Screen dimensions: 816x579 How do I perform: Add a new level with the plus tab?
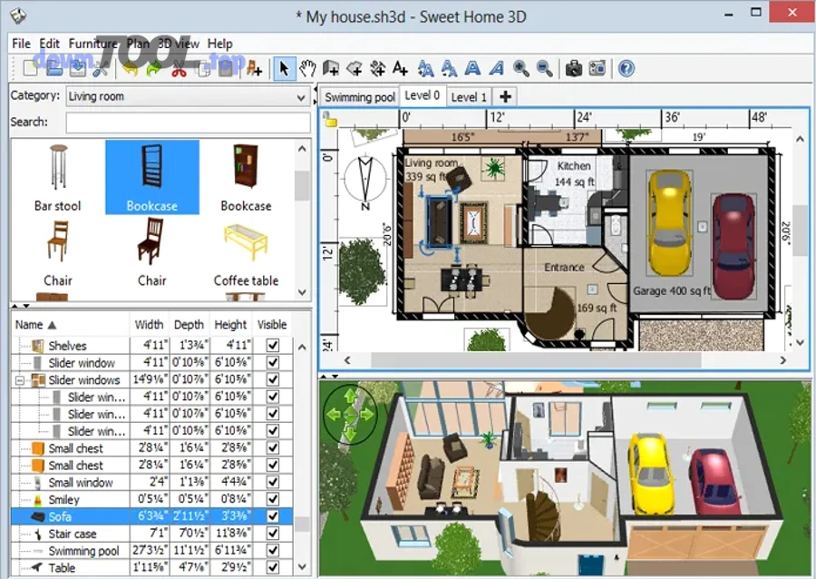(x=505, y=96)
